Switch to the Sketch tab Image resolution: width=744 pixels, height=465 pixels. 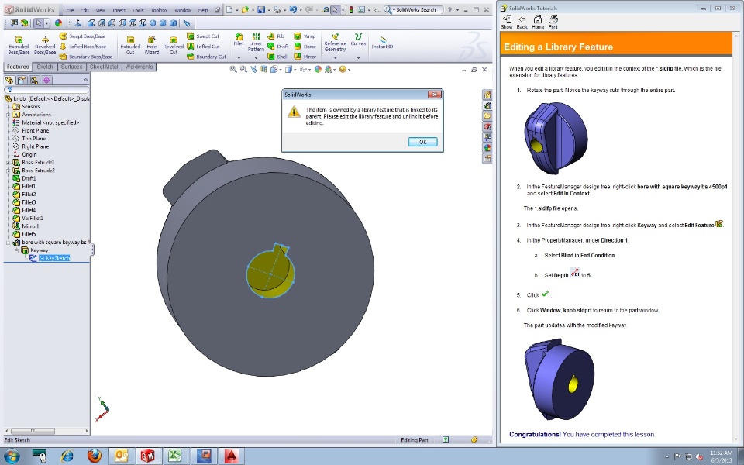point(45,67)
